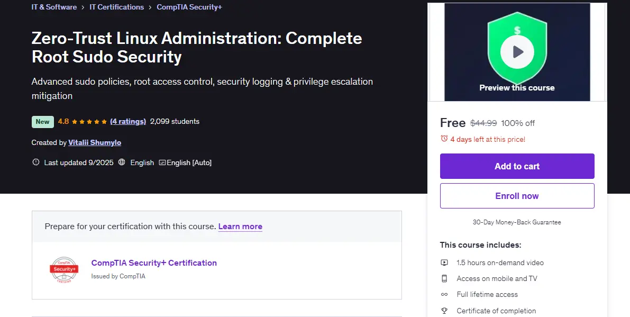This screenshot has height=317, width=630.
Task: Click the Last updated 9/2025 text
Action: [x=79, y=162]
